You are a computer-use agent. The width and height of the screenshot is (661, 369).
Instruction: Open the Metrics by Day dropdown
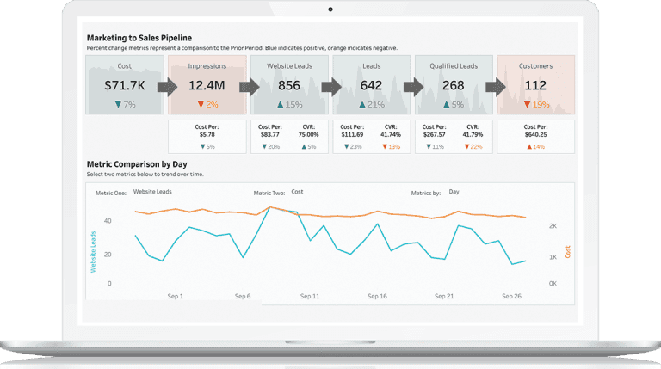[x=454, y=192]
